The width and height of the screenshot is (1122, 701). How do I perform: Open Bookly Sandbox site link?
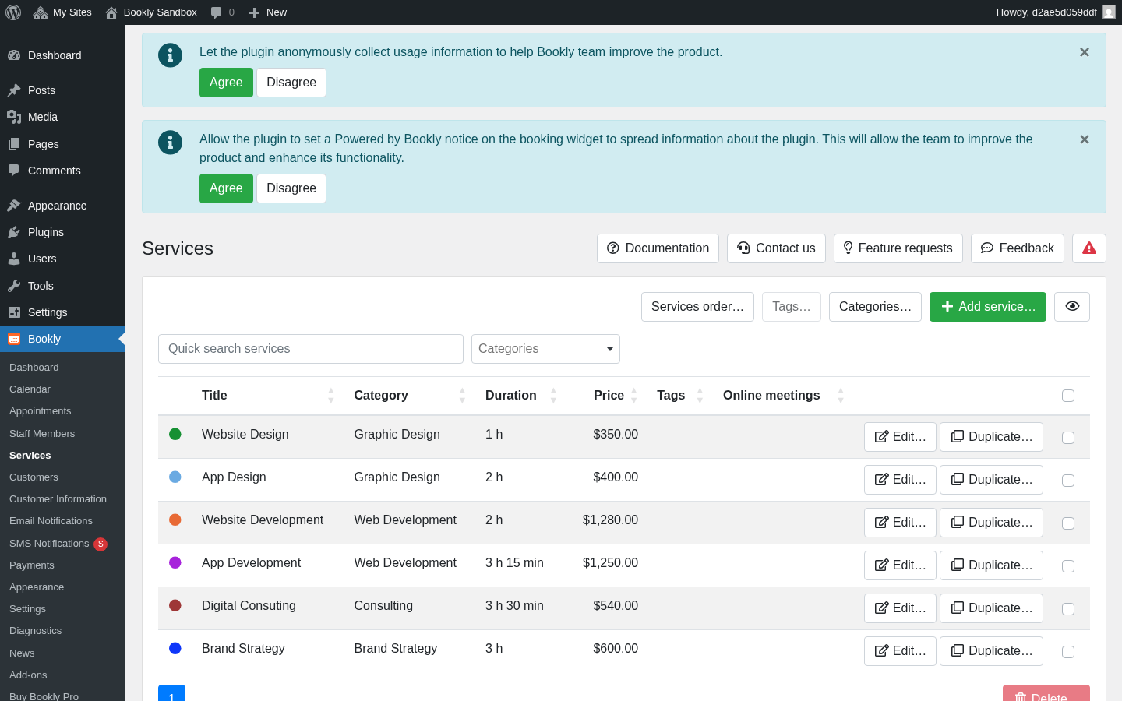click(x=151, y=12)
